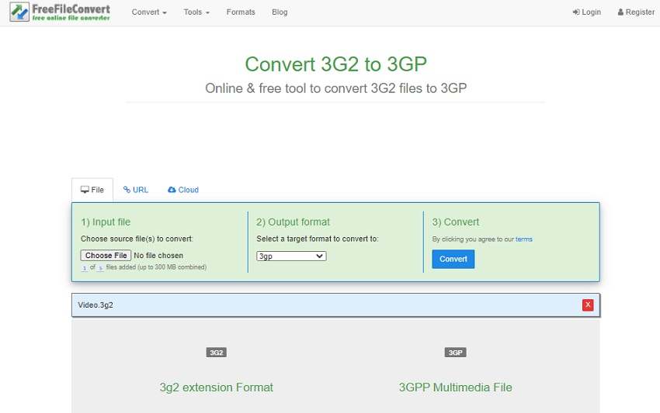Click the blue Convert button
Image resolution: width=660 pixels, height=413 pixels.
click(x=453, y=260)
